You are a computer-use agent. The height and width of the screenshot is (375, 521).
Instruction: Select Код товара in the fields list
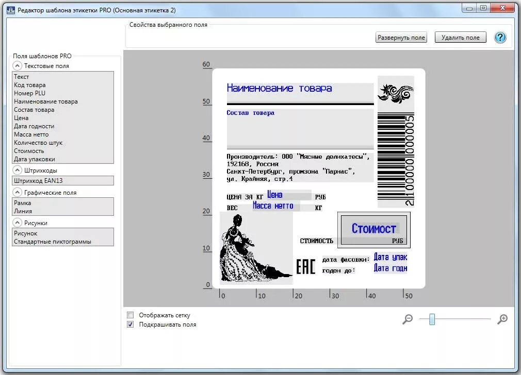63,85
